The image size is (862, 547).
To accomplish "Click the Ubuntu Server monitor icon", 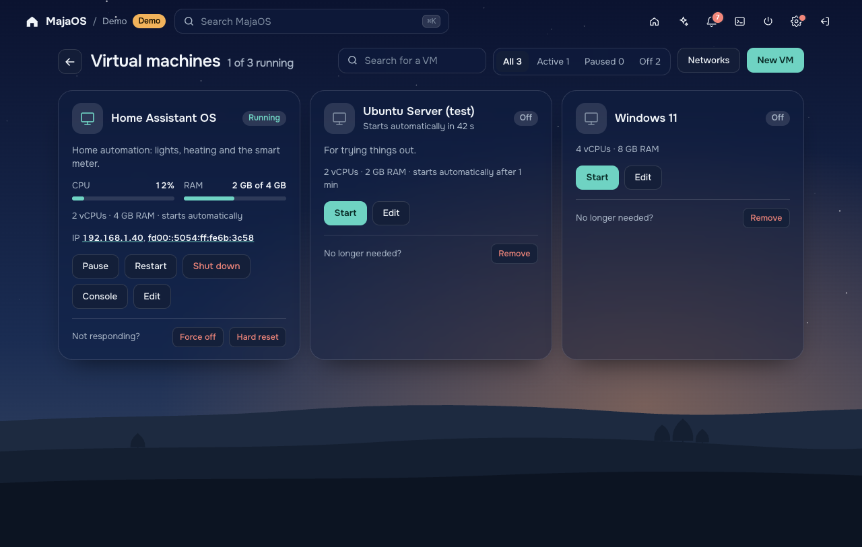I will point(339,118).
